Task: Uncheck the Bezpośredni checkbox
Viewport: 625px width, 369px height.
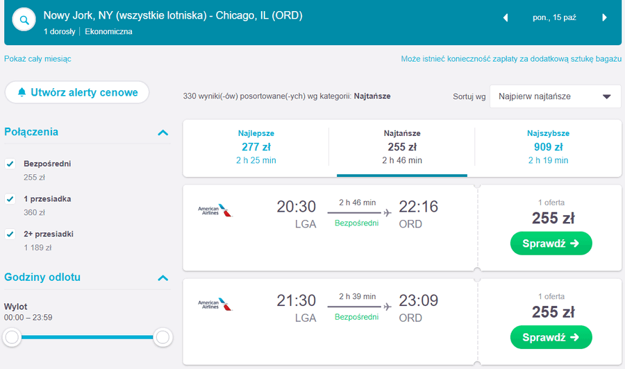Action: click(10, 164)
